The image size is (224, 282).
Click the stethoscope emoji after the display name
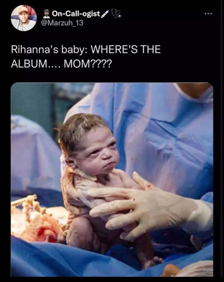116,13
